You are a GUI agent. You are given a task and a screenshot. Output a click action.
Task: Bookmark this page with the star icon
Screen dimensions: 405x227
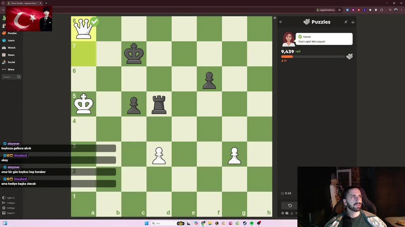point(340,10)
